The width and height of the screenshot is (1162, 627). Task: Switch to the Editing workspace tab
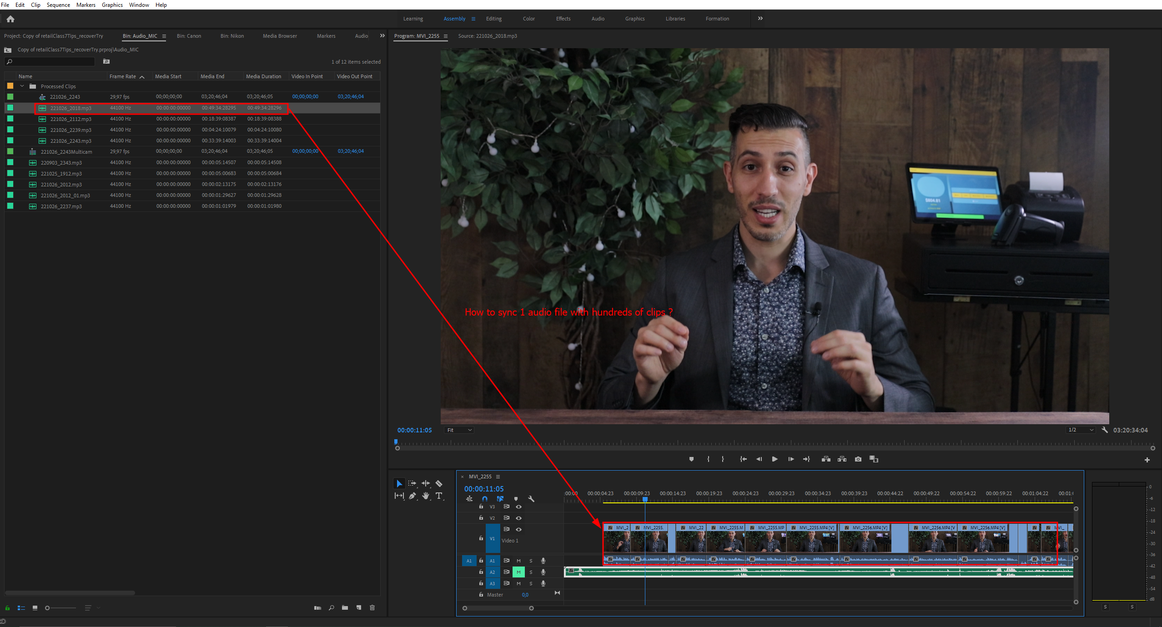(x=493, y=19)
